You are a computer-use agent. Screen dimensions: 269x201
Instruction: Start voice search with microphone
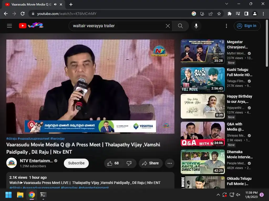(x=196, y=26)
